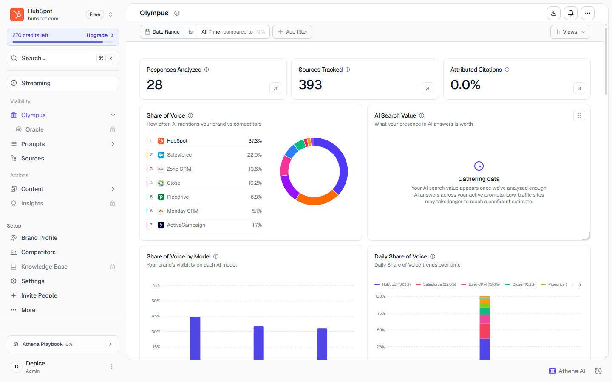Click the ActiveCampaign logo in list
The width and height of the screenshot is (612, 382).
point(161,225)
